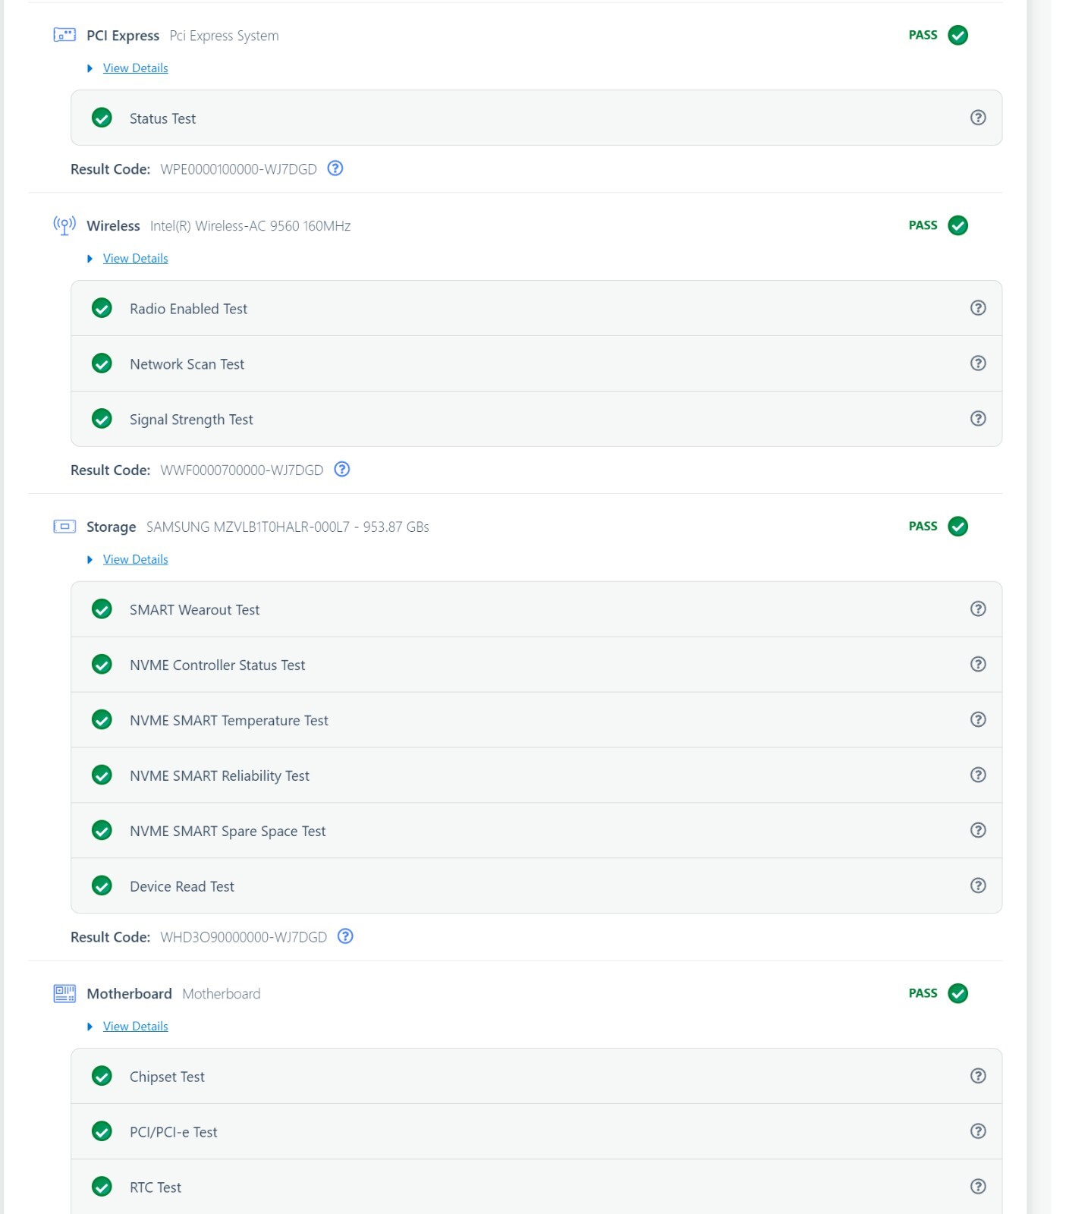Viewport: 1072px width, 1214px height.
Task: Click the PCI Express device icon
Action: (x=64, y=35)
